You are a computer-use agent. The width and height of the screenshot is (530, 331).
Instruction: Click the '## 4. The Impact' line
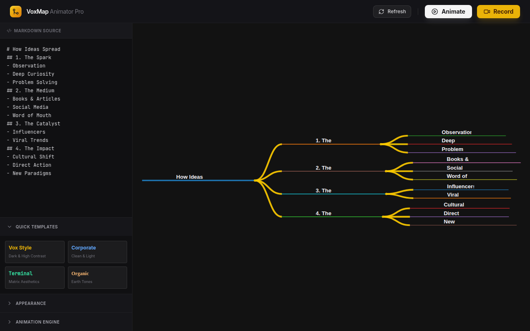[31, 149]
